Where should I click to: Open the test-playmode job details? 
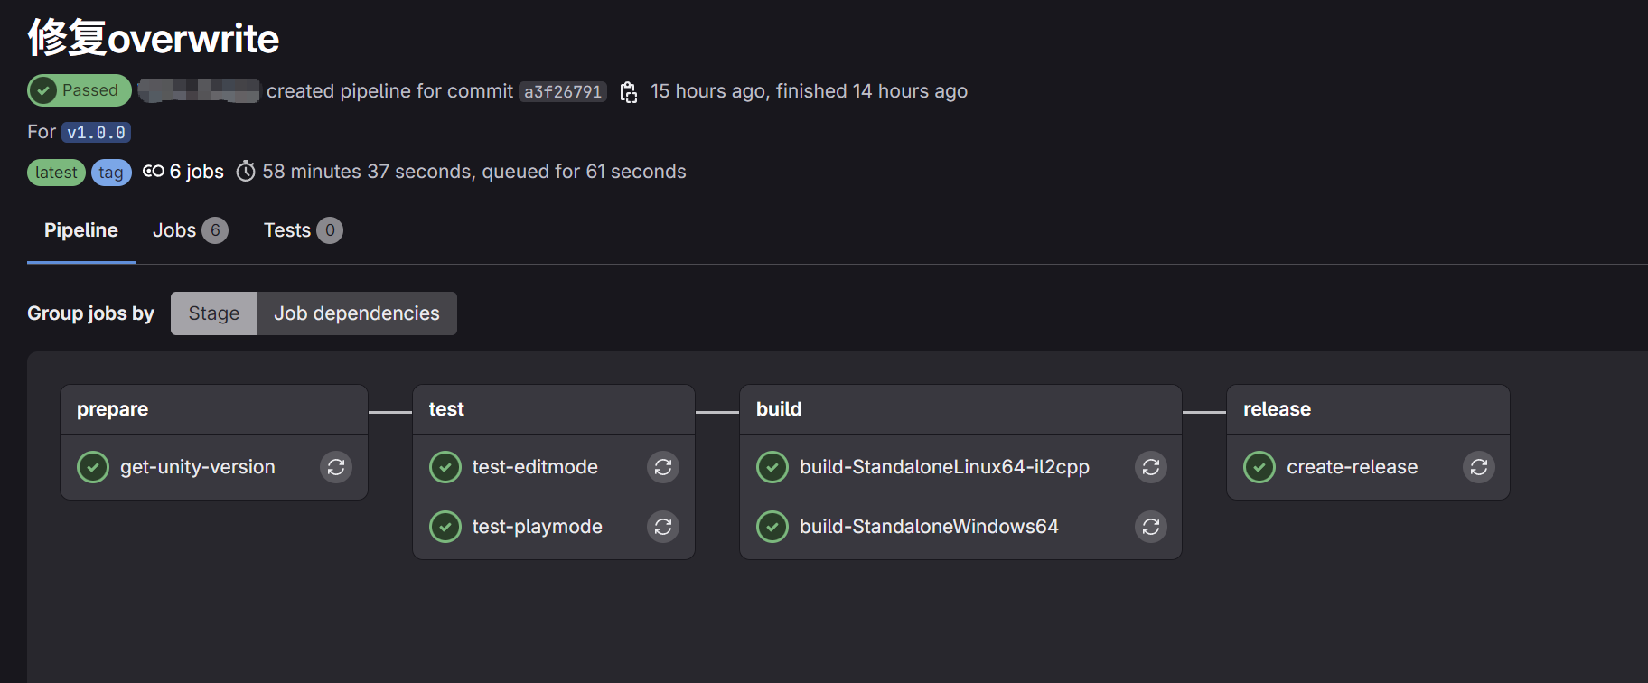537,527
